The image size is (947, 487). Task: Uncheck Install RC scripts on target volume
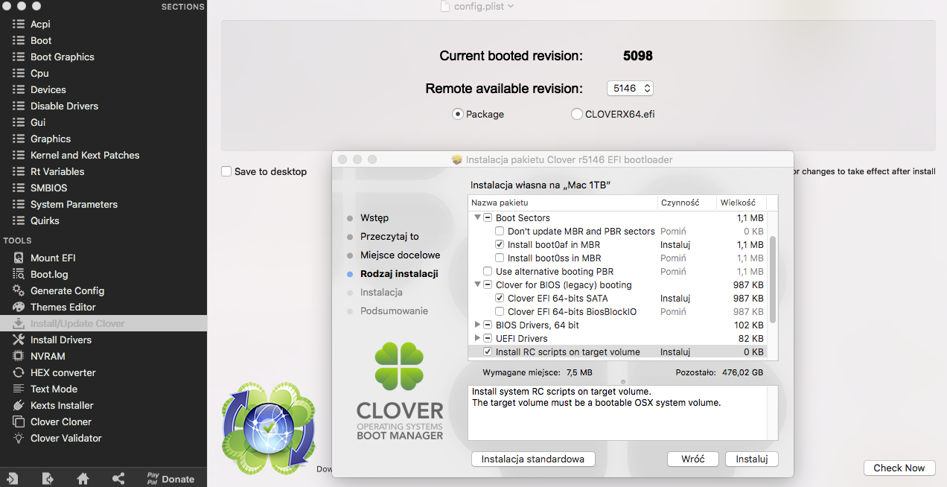(x=488, y=351)
